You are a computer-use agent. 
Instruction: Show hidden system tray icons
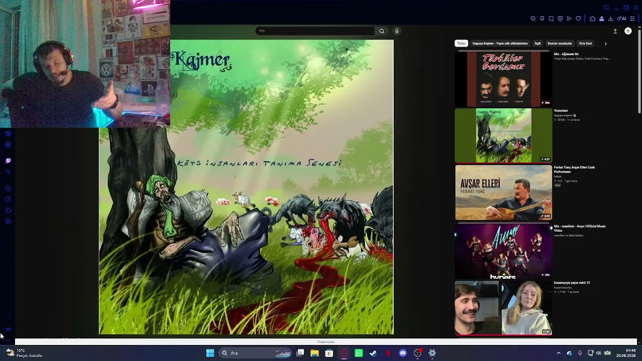pos(559,353)
